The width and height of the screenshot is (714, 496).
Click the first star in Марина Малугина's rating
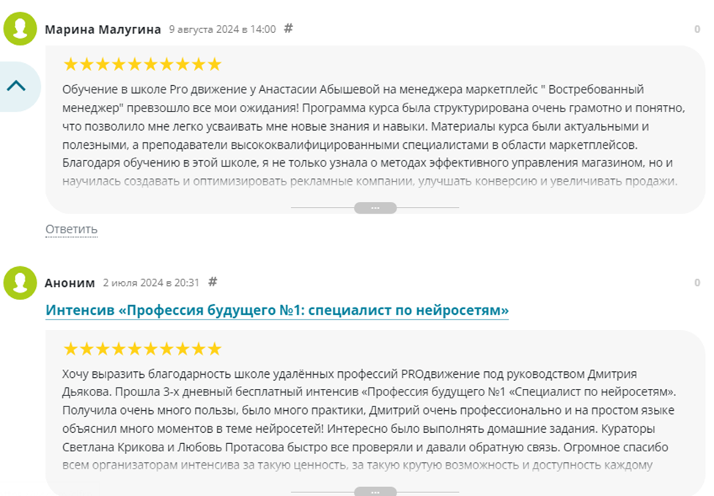70,65
